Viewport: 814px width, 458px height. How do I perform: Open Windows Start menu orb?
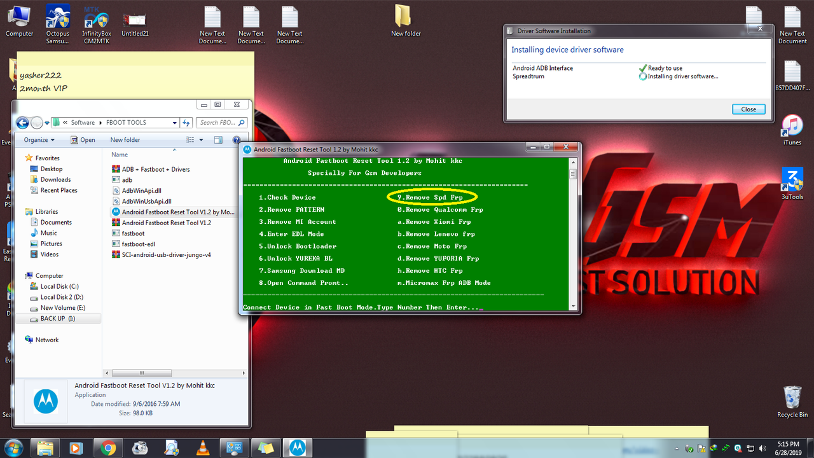[13, 448]
